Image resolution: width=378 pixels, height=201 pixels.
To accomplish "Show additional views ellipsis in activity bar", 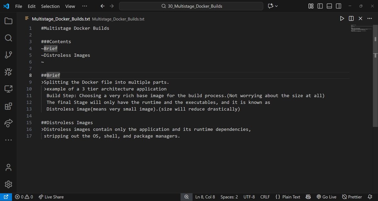I will (x=9, y=140).
